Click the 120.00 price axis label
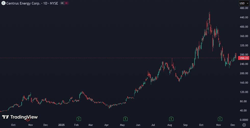This screenshot has height=128, width=250. [x=244, y=92]
